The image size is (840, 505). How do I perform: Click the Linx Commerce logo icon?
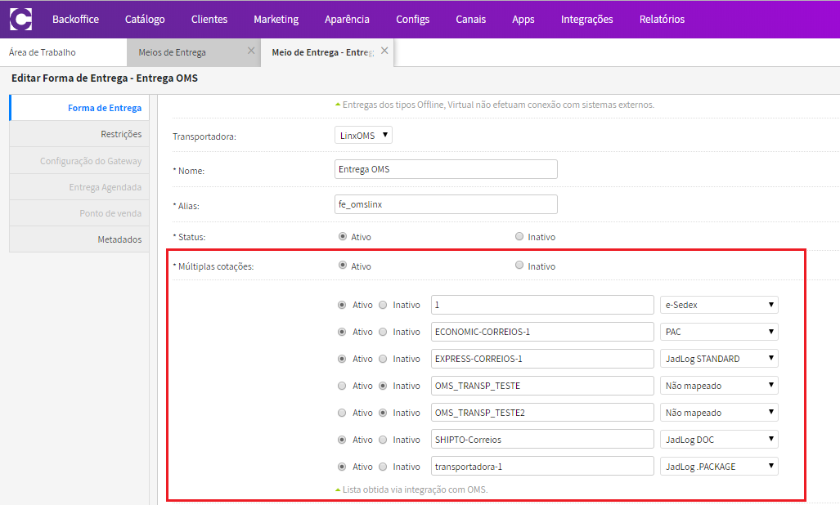(21, 20)
